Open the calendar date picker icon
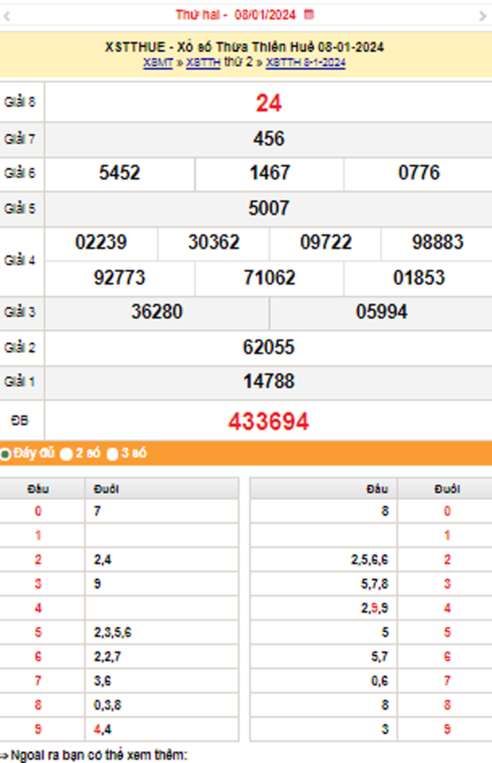492x763 pixels. 309,14
